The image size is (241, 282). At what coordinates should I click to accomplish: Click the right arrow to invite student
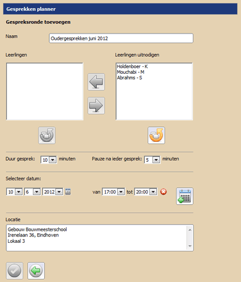click(96, 106)
